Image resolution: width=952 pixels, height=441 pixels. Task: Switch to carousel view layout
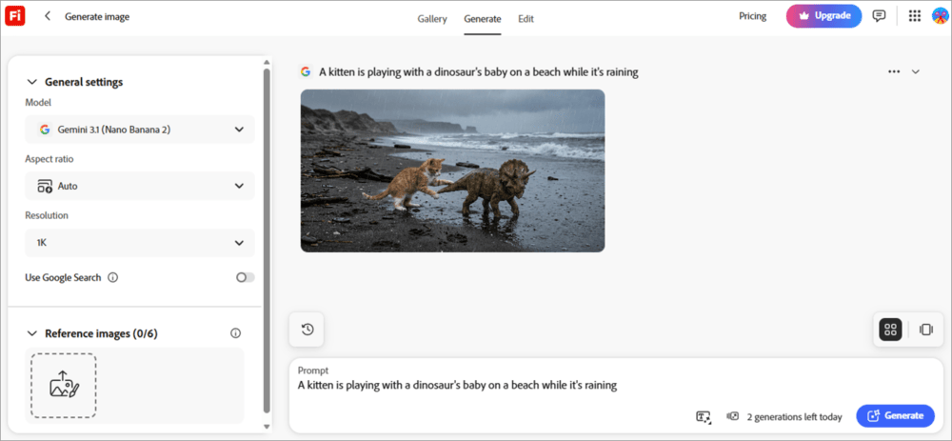926,330
